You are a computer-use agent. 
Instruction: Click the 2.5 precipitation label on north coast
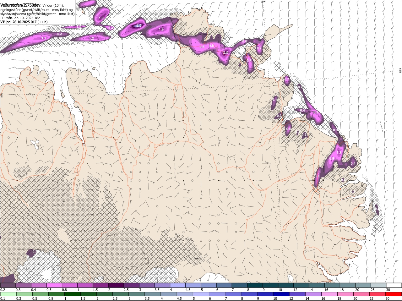[225, 53]
